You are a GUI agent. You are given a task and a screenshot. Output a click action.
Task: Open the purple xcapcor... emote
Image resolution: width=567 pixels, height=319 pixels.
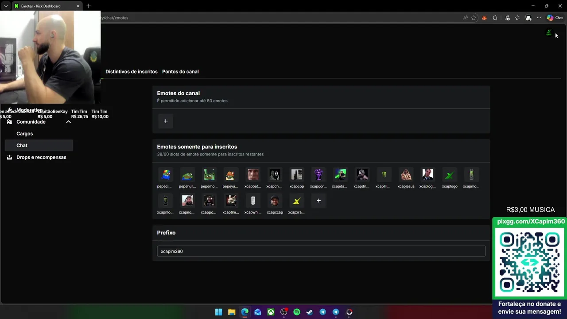coord(318,175)
